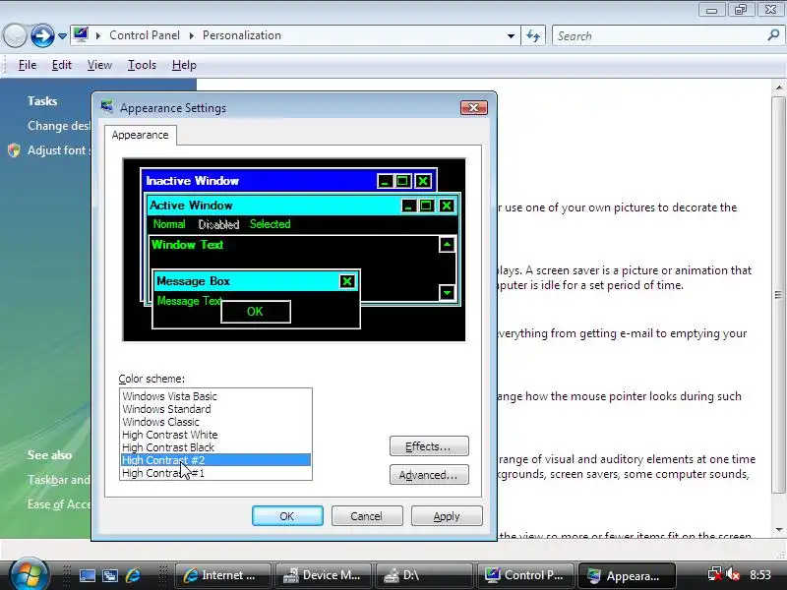Click the Selected menu item in preview
Screen dimensions: 787x590
tap(270, 224)
